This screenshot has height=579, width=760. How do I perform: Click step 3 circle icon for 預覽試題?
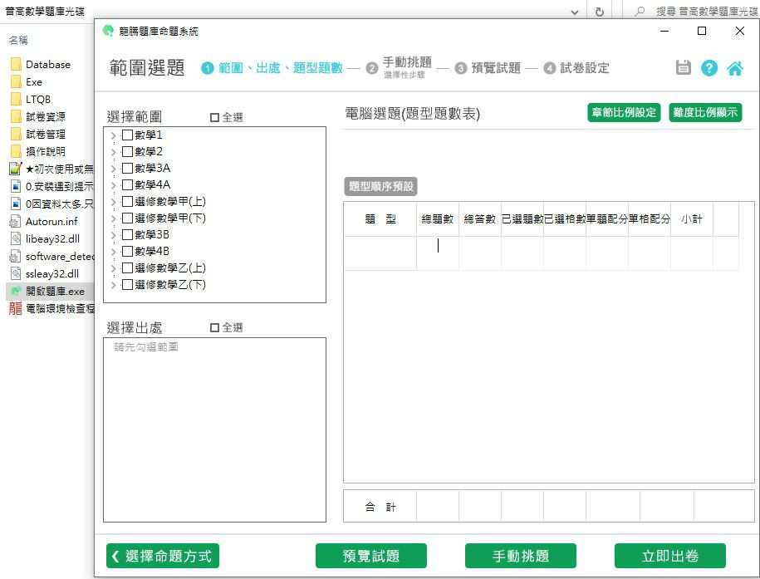[461, 68]
